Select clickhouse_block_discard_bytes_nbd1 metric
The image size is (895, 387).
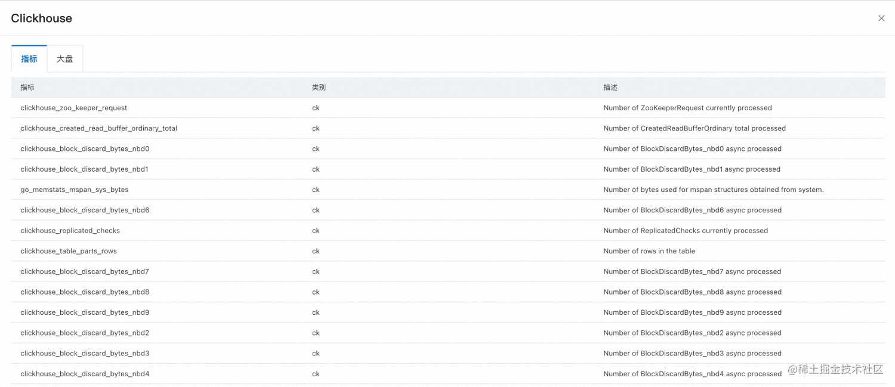[84, 169]
